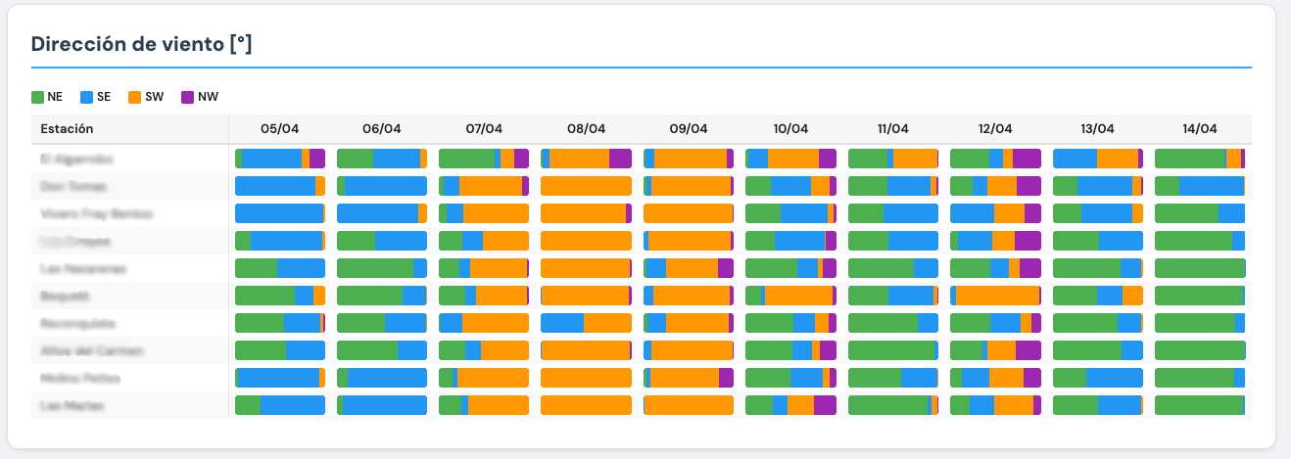Select Las Marías wind bar for 09/04

(689, 405)
